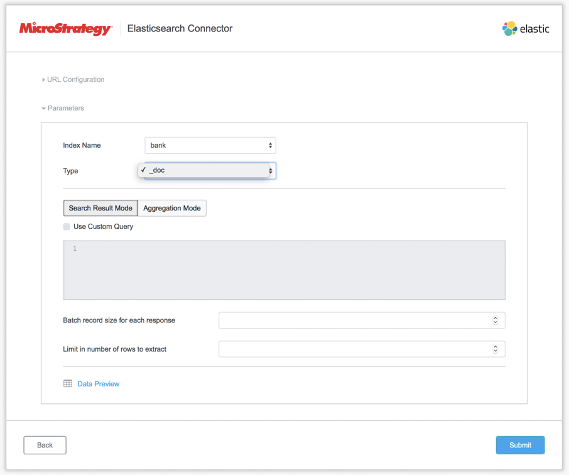Open the Data Preview link
This screenshot has height=475, width=569.
(99, 384)
